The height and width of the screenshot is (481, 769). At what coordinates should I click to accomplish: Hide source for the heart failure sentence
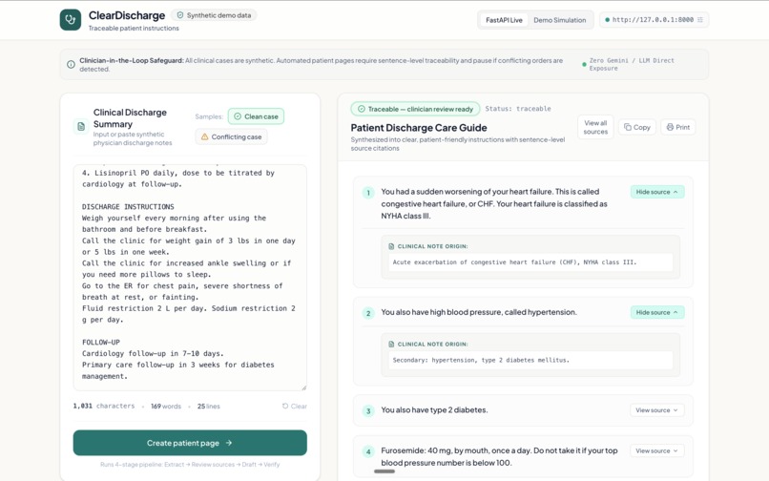click(x=657, y=192)
